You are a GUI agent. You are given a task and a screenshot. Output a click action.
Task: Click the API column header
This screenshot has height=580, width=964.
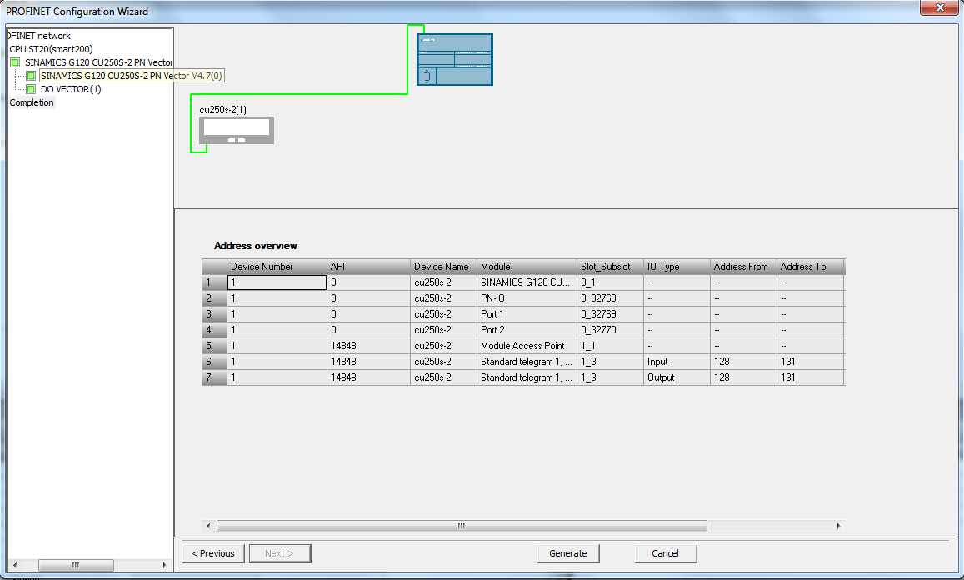[368, 267]
